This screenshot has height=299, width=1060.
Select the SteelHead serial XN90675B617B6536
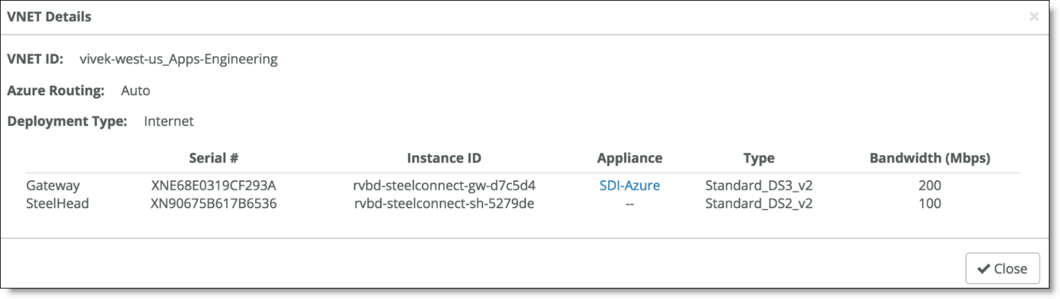click(214, 204)
